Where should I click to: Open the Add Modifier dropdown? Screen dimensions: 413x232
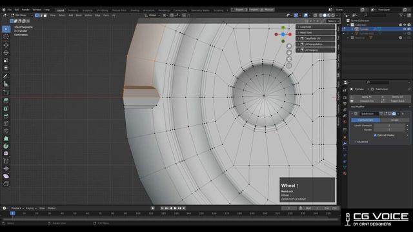(380, 106)
